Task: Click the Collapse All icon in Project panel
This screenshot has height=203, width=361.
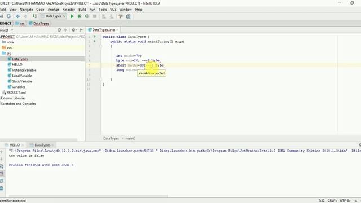Action: (x=65, y=30)
